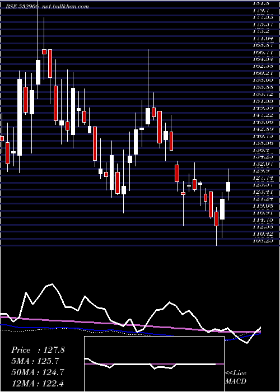Click the 5MA : 125.7 value
The height and width of the screenshot is (392, 280).
36,361
